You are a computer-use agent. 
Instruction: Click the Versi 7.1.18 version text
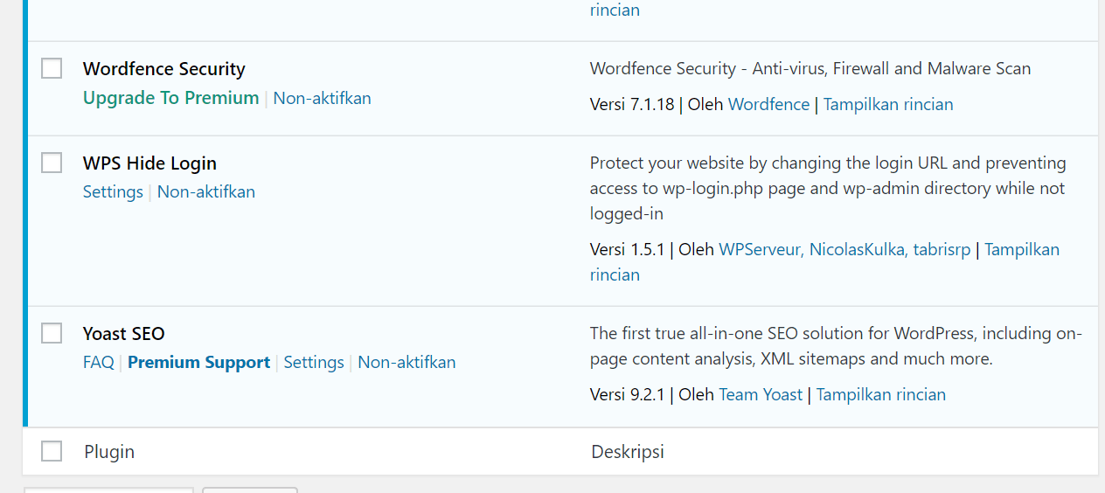pyautogui.click(x=632, y=104)
